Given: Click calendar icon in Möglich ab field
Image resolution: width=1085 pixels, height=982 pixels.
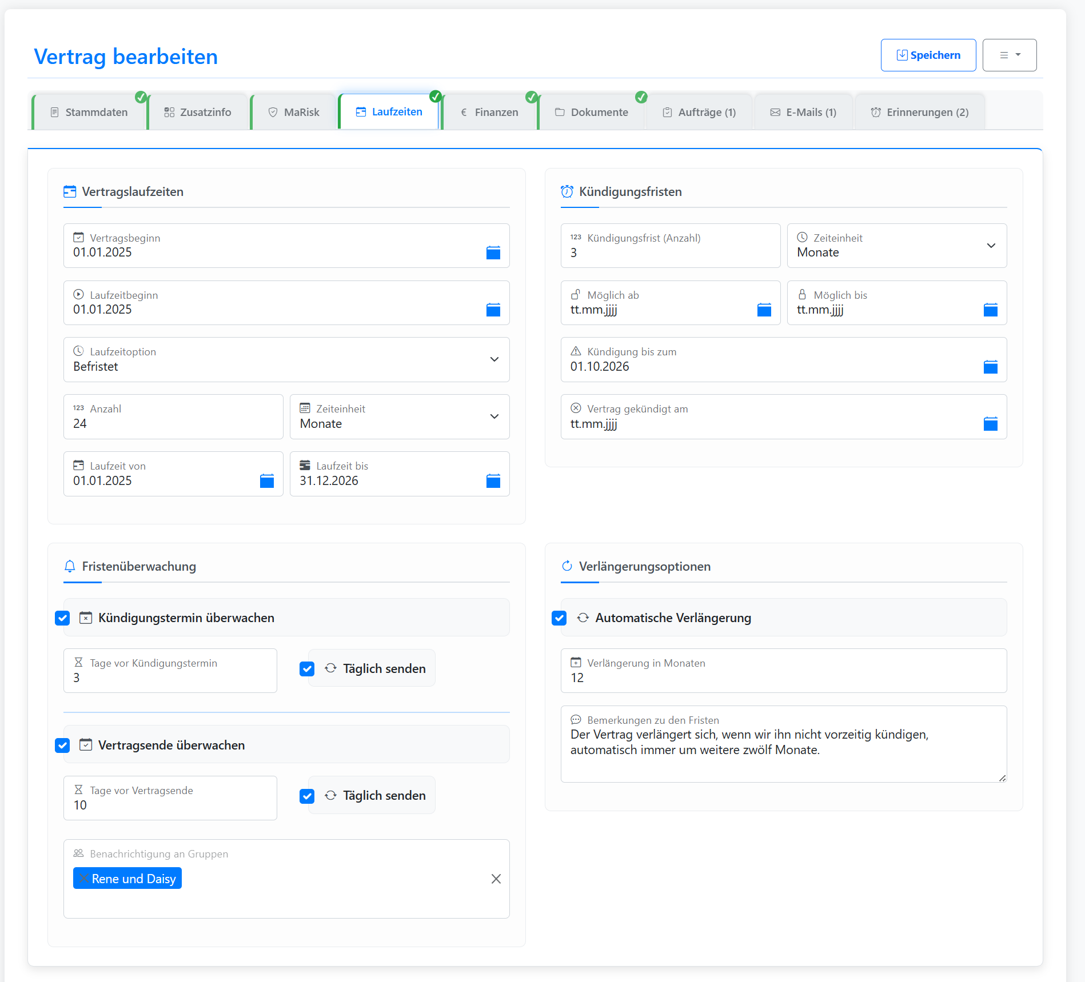Looking at the screenshot, I should pos(764,310).
